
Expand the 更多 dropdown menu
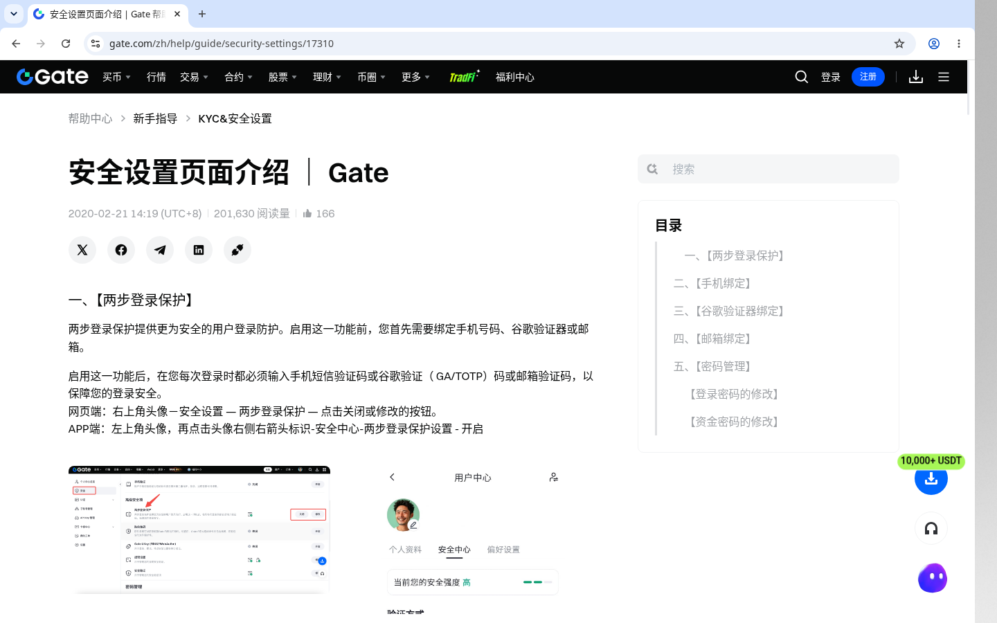coord(415,77)
